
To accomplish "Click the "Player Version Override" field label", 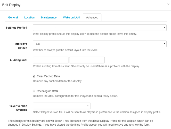I will click(18, 108).
